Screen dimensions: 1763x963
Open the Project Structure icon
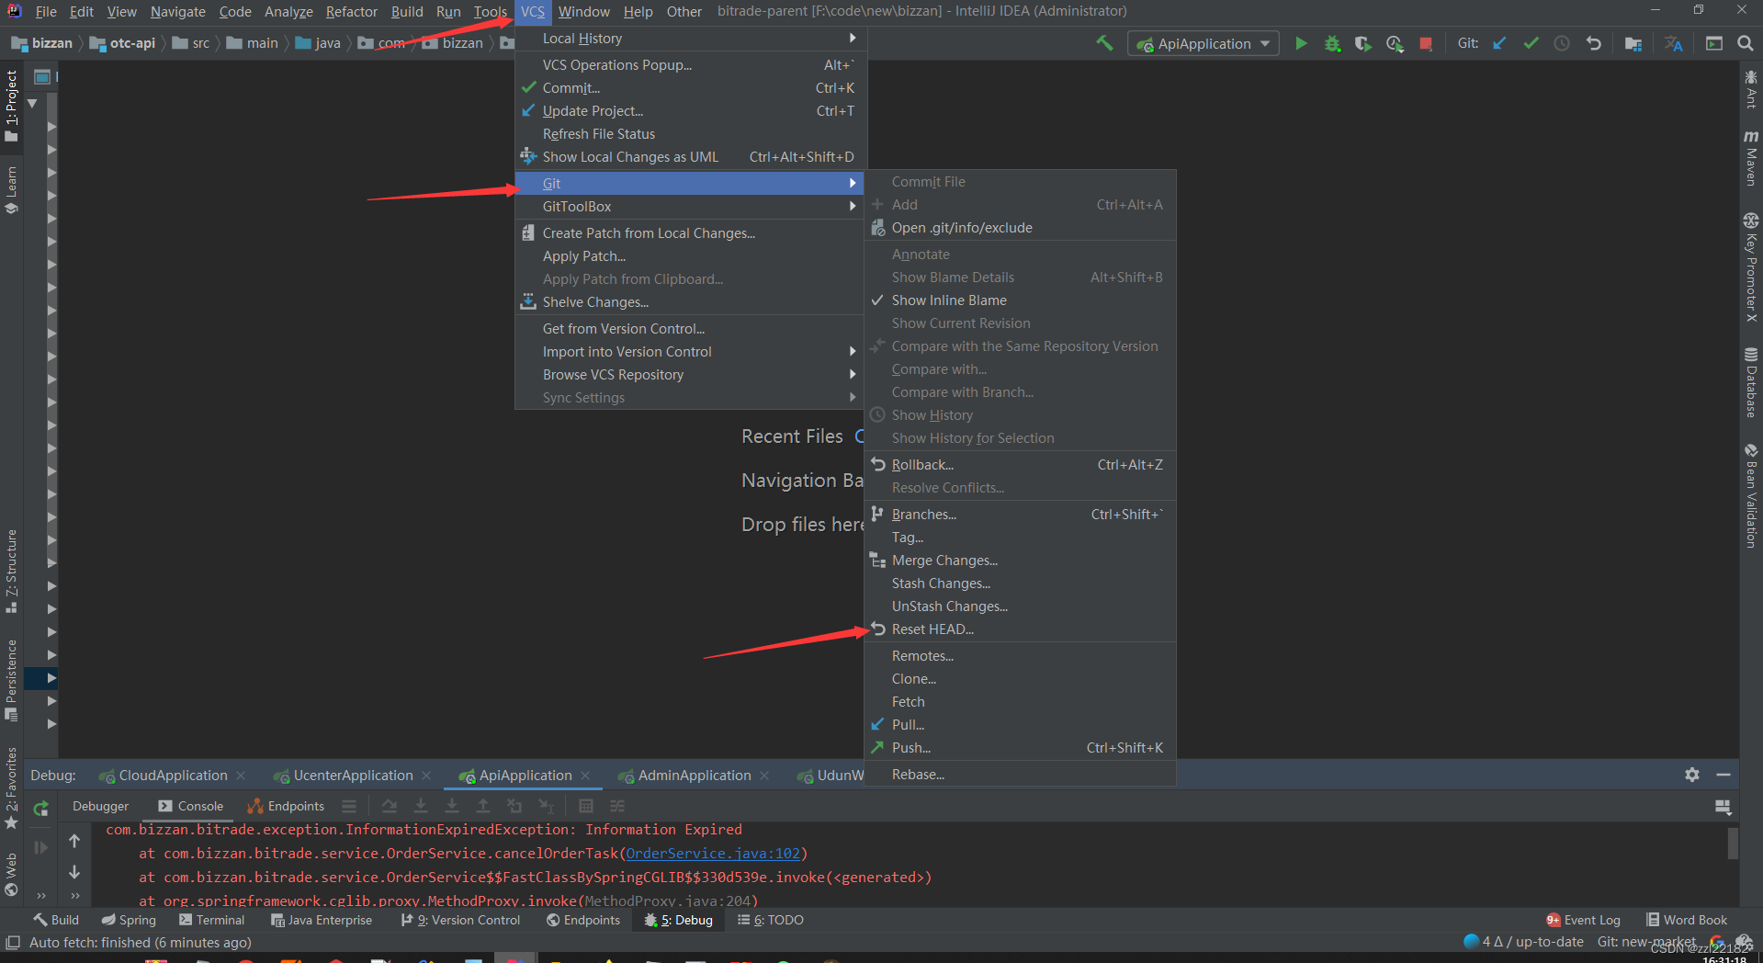point(1633,43)
